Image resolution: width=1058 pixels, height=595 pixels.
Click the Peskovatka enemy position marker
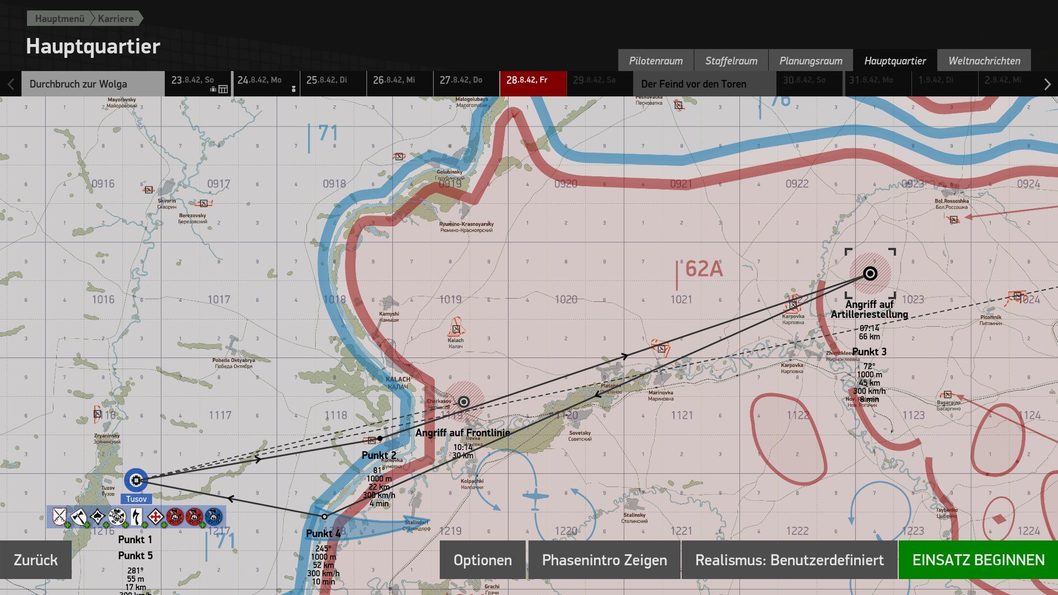(x=678, y=105)
